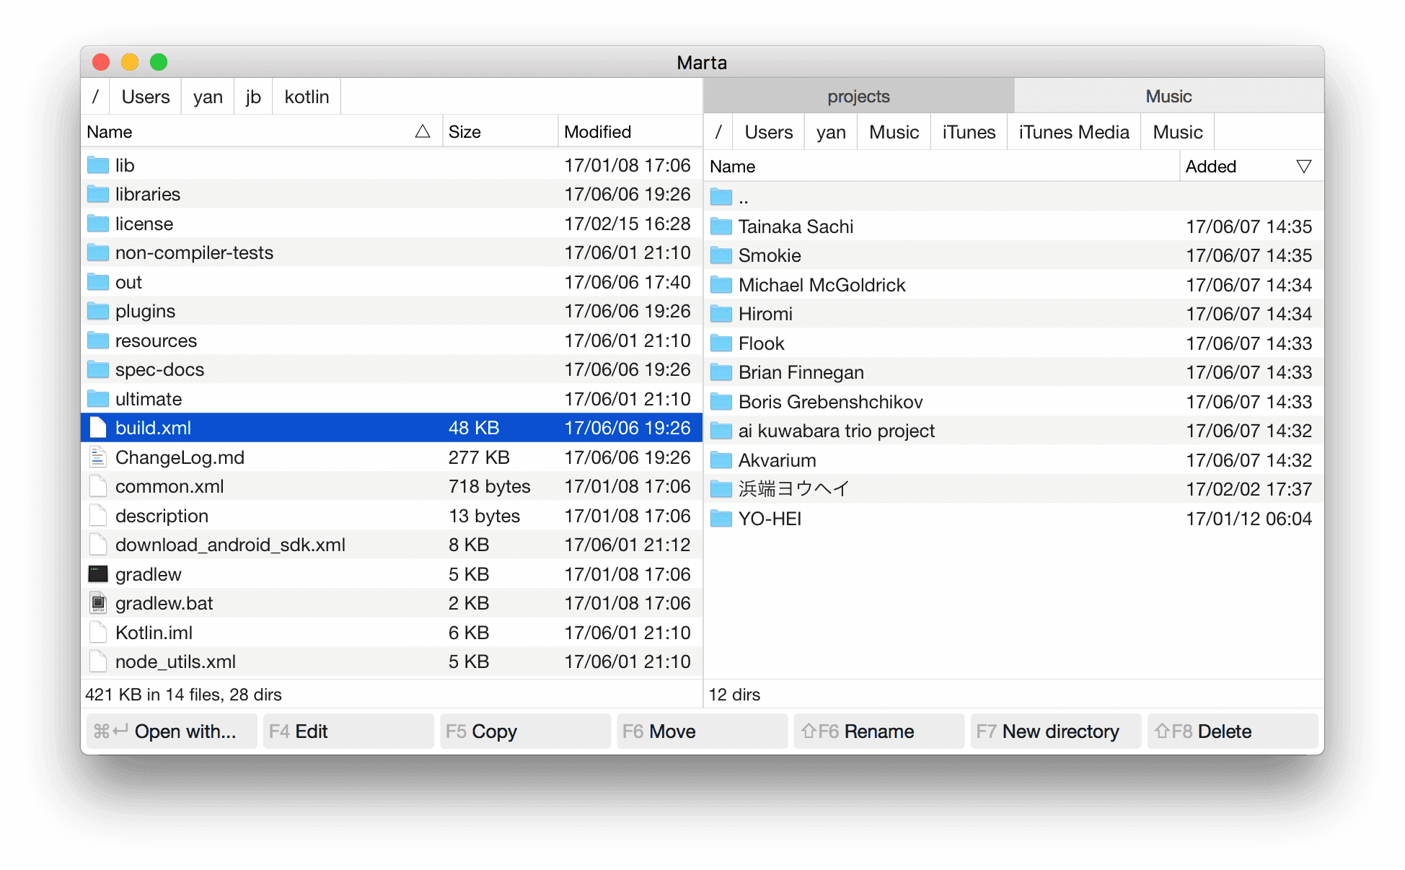Image resolution: width=1405 pixels, height=870 pixels.
Task: Click the out folder icon
Action: click(x=98, y=282)
